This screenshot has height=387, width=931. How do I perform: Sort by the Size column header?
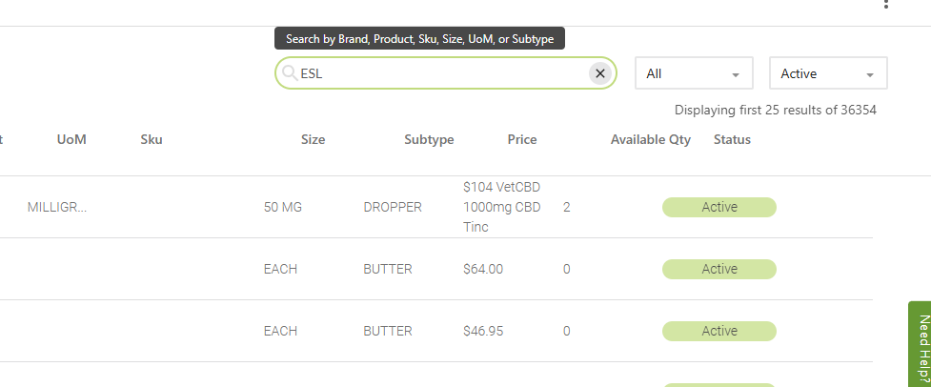(313, 139)
